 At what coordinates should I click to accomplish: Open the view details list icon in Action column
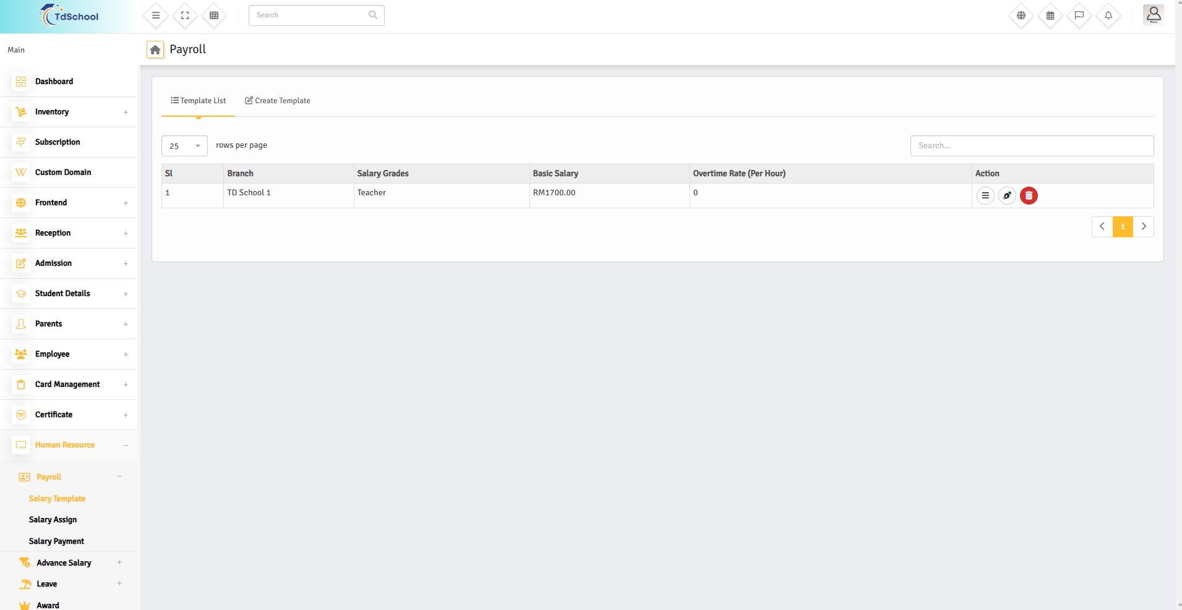pyautogui.click(x=985, y=196)
